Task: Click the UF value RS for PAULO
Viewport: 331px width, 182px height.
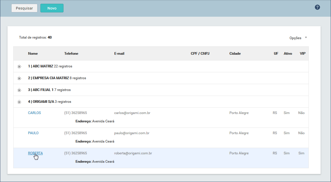Action: coord(275,133)
